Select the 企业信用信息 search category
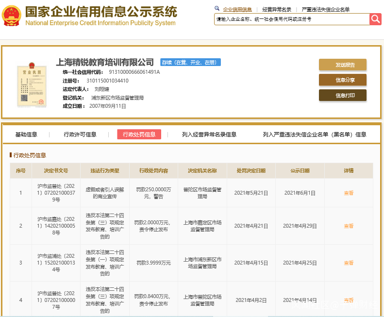384x317 pixels. tap(237, 9)
